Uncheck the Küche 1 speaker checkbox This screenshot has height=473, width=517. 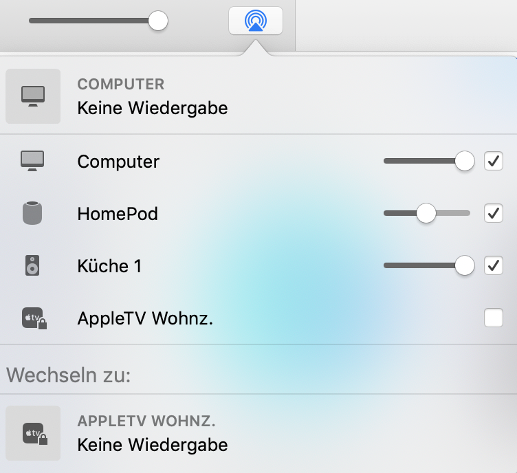[494, 265]
